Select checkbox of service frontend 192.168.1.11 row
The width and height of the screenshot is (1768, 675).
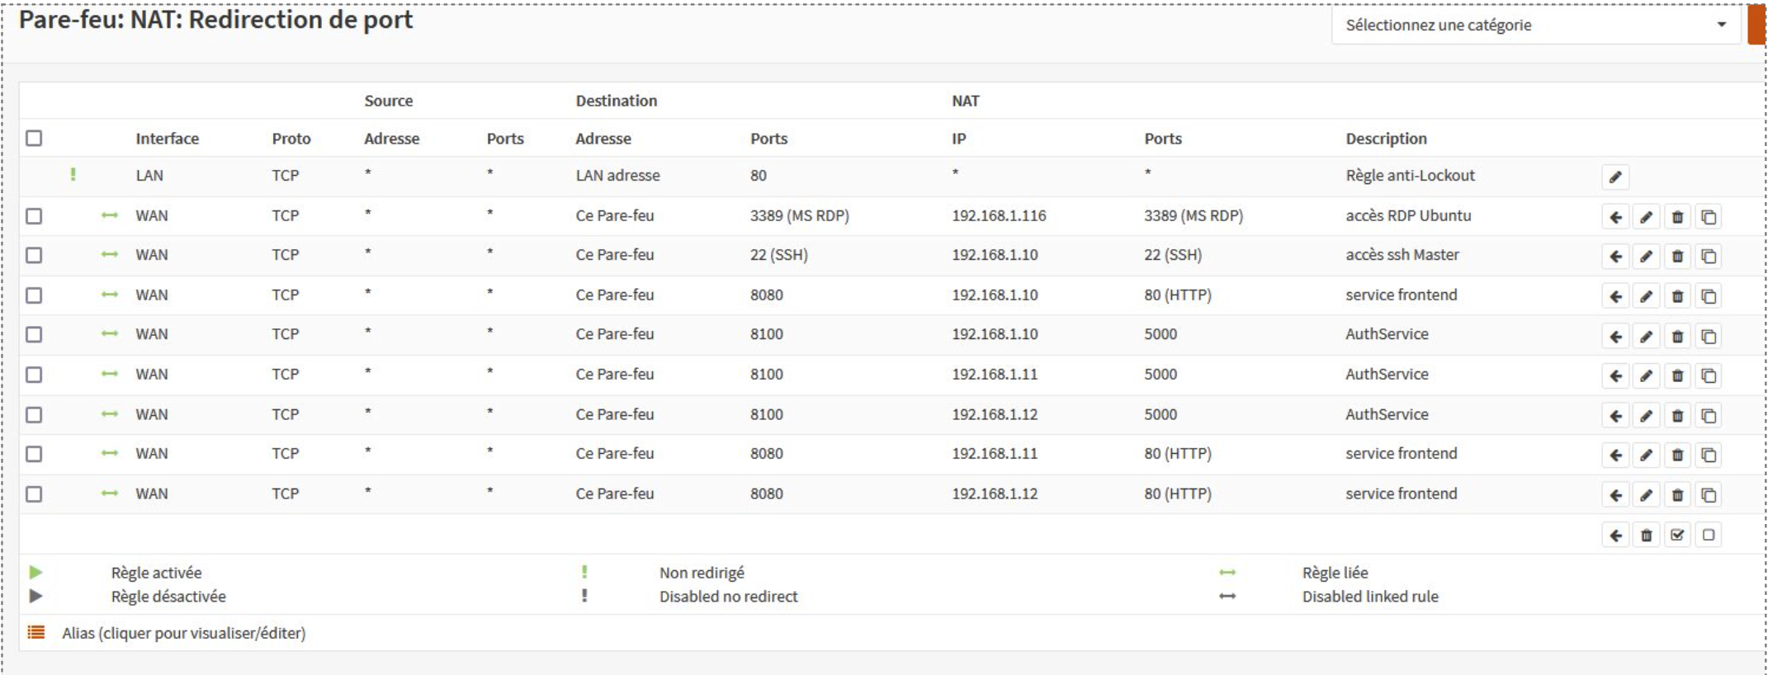pyautogui.click(x=34, y=454)
